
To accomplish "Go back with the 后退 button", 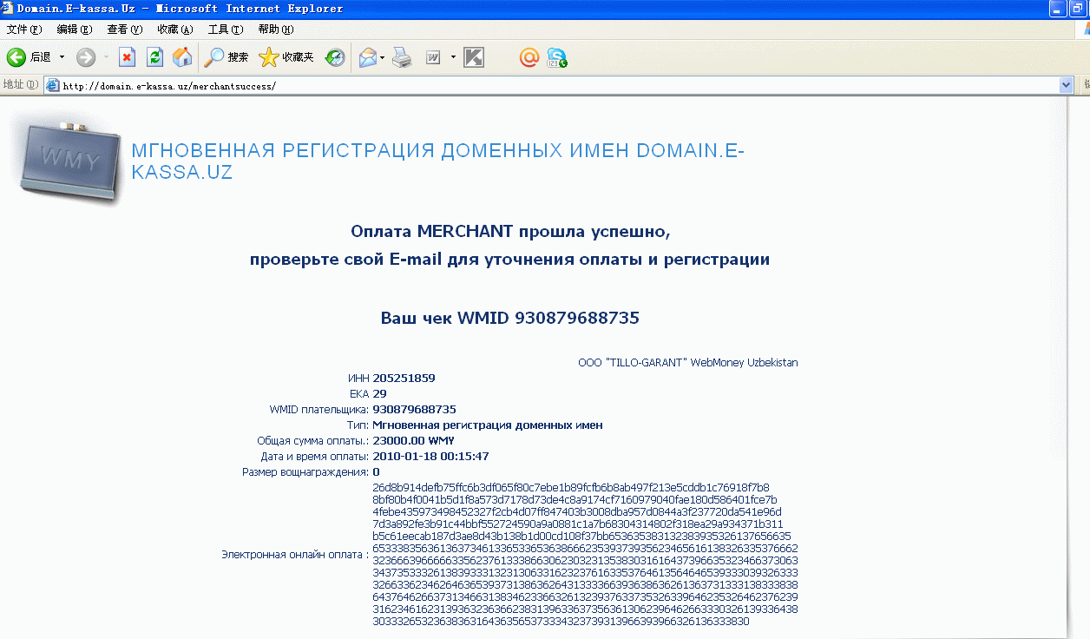I will (x=30, y=57).
